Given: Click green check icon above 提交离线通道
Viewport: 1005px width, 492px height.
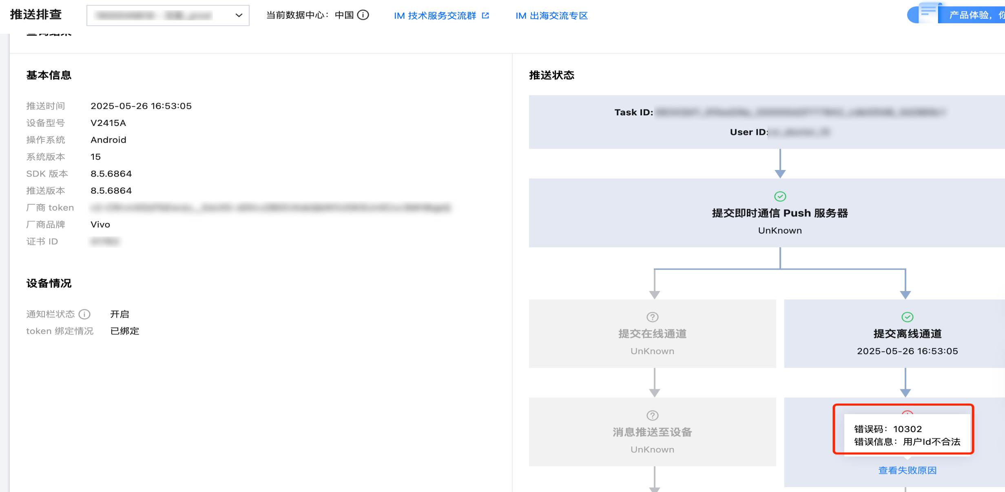Looking at the screenshot, I should [x=907, y=317].
